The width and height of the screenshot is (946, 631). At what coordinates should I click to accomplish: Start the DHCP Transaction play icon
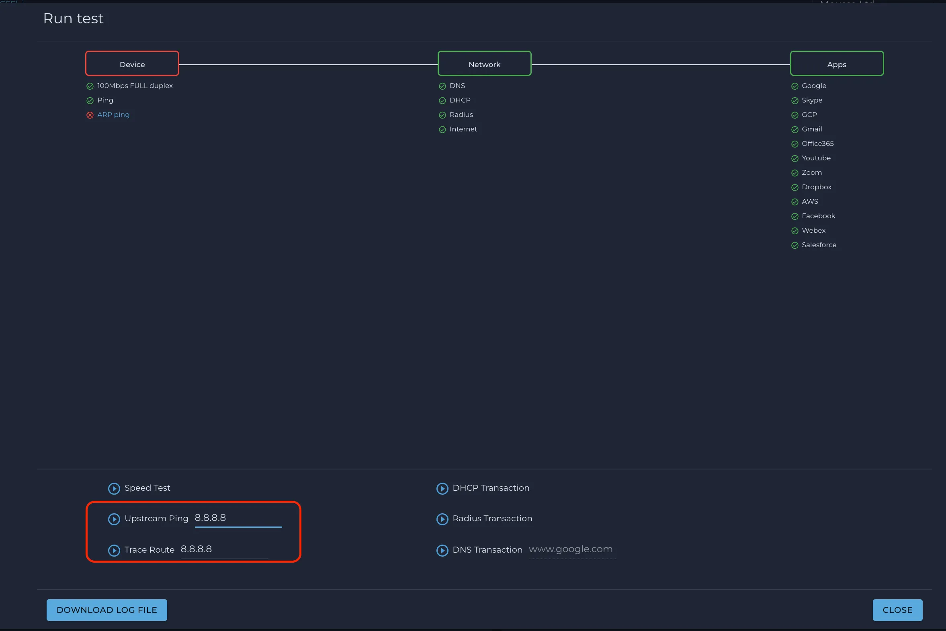442,489
